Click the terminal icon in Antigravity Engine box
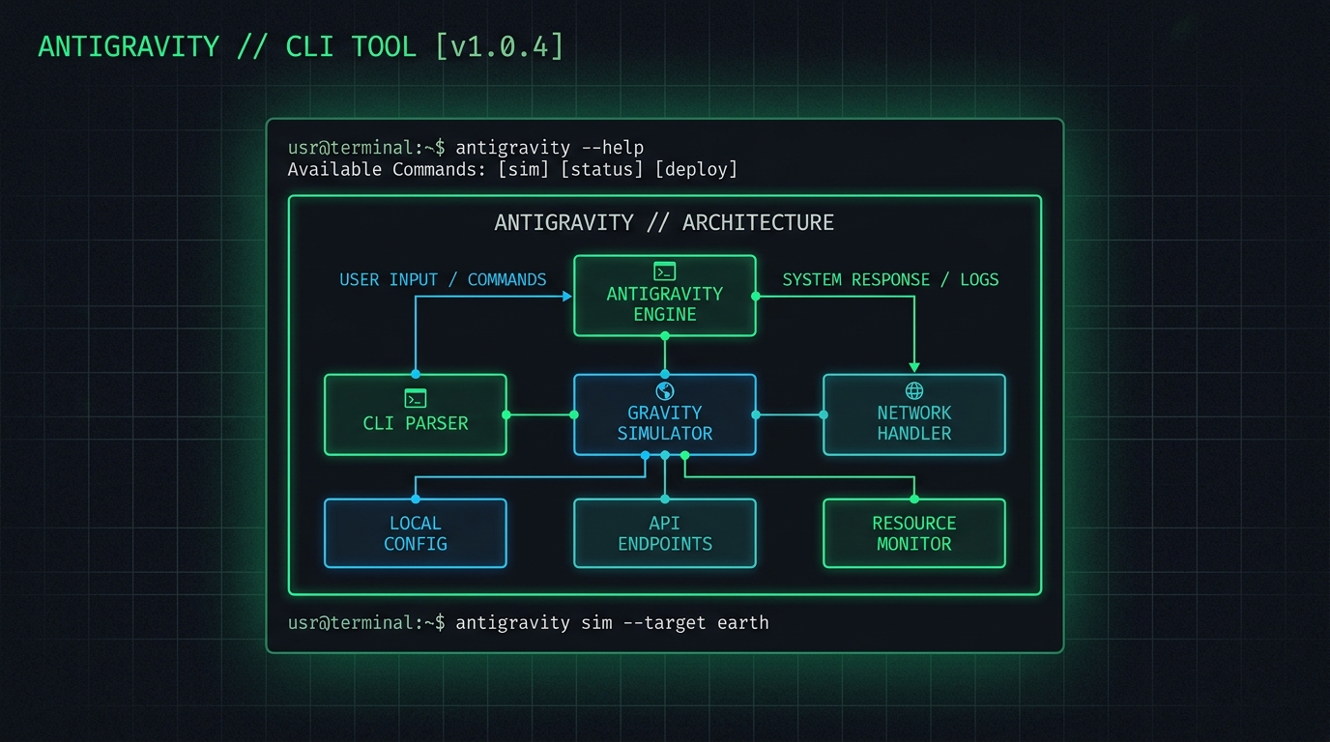The width and height of the screenshot is (1330, 742). pos(664,271)
